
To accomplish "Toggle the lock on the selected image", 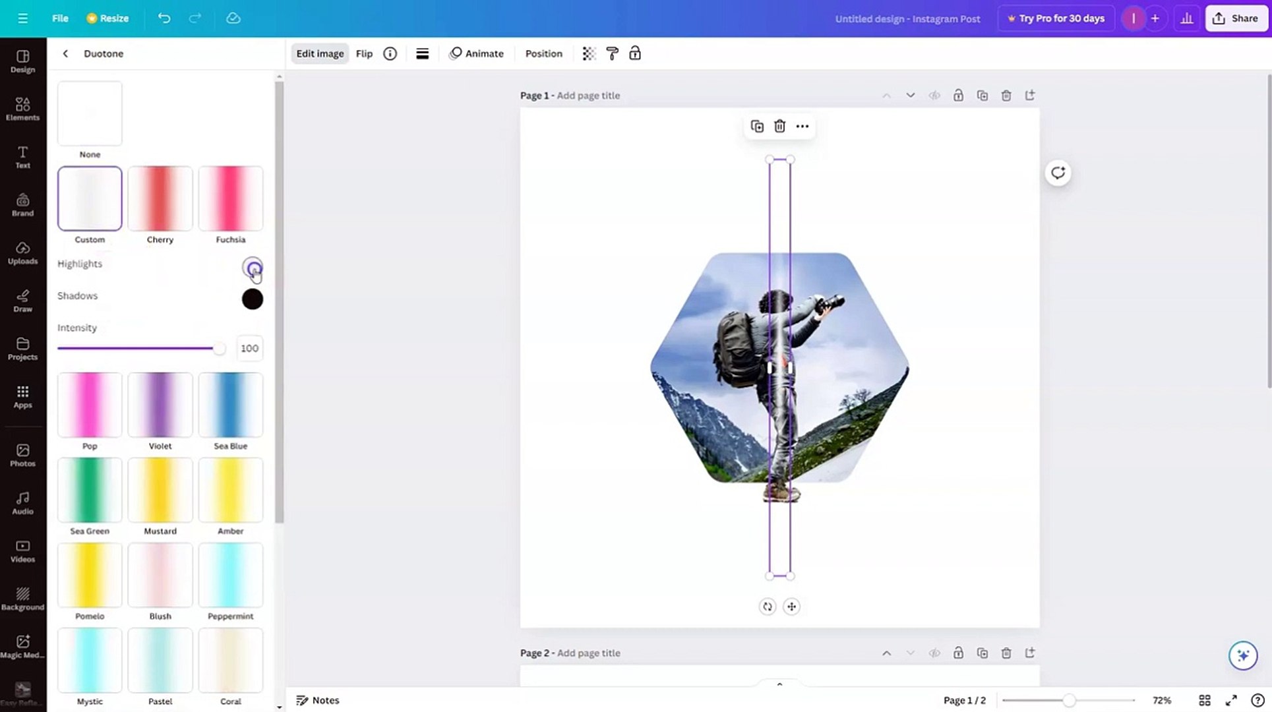I will coord(634,53).
